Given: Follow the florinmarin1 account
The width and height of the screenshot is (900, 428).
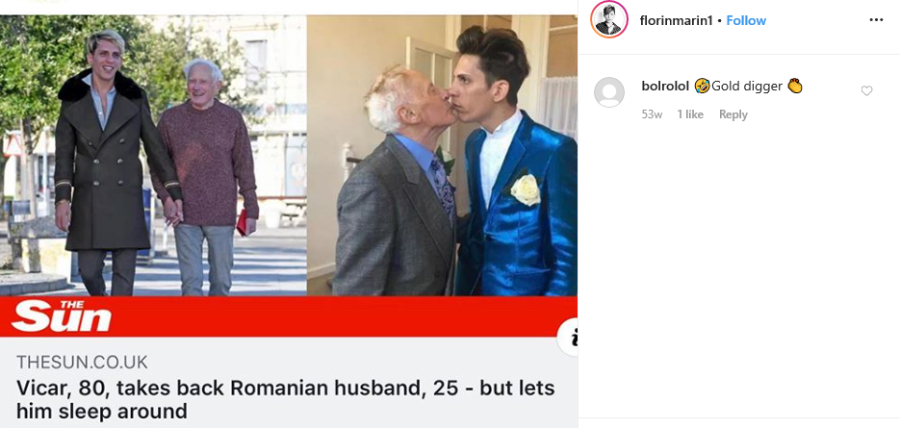Looking at the screenshot, I should point(746,20).
